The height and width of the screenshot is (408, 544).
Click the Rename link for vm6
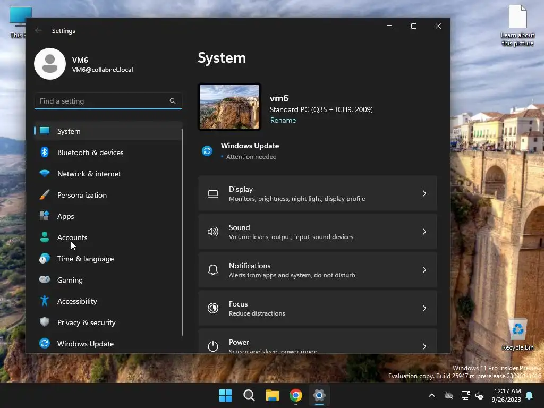[283, 120]
